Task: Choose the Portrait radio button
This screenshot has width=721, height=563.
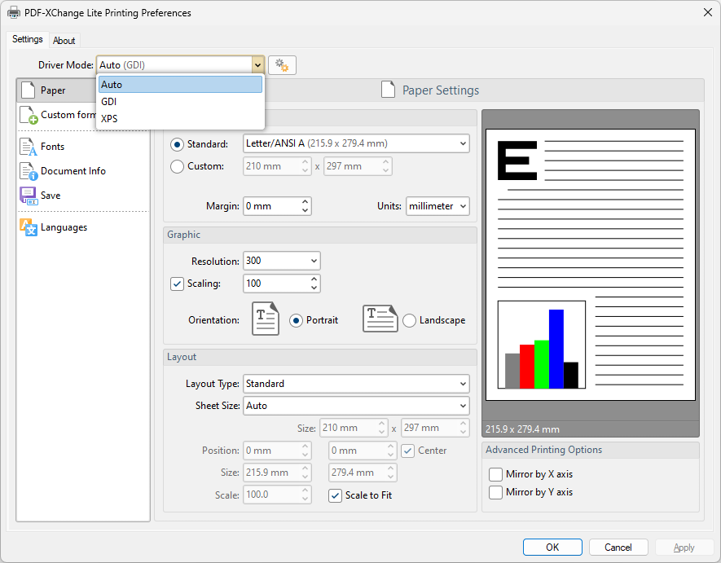Action: click(x=296, y=320)
